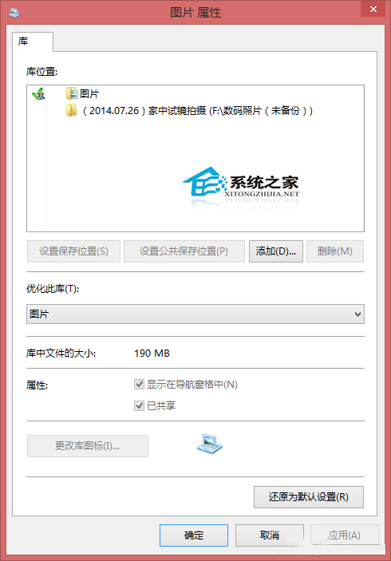Click the library icon preview beside 更改库图标

coord(210,444)
